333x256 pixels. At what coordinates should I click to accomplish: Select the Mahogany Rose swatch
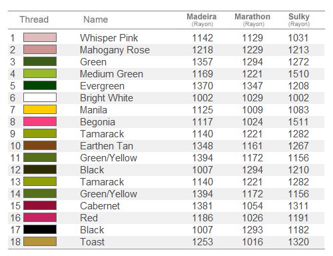[x=40, y=49]
